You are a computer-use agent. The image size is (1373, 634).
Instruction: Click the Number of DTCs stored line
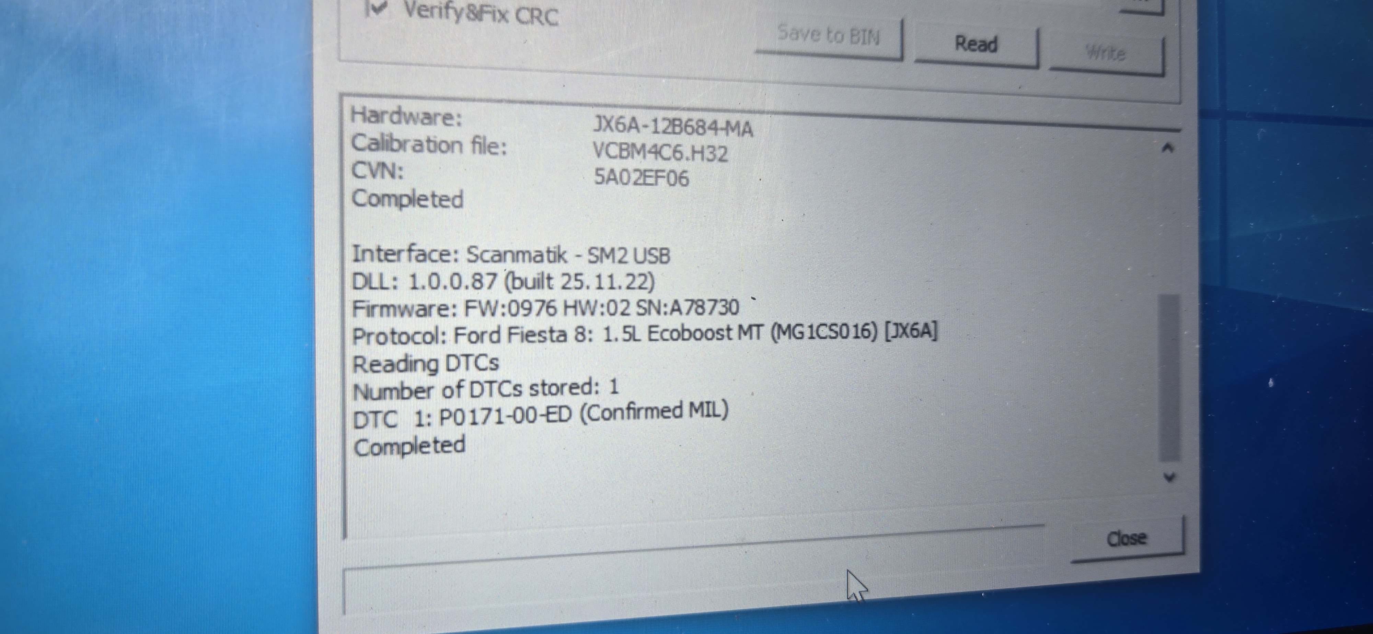[486, 389]
